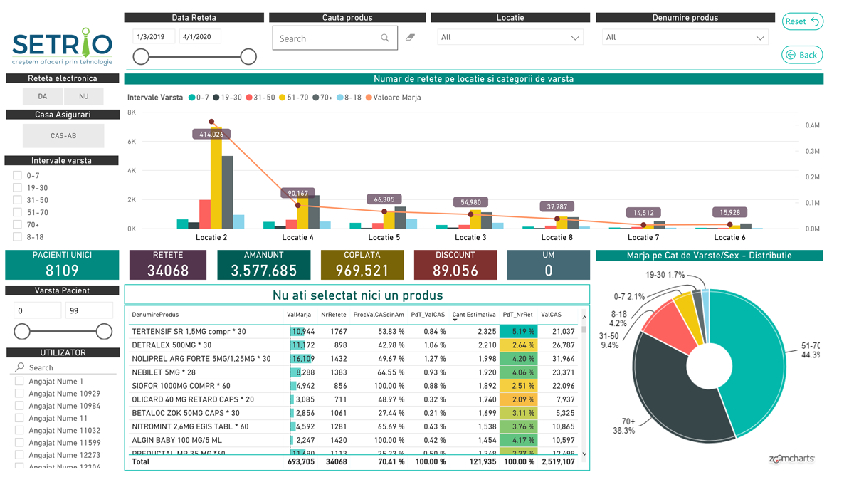This screenshot has height=487, width=854.
Task: Click the Reset button with undo arrow
Action: click(802, 21)
